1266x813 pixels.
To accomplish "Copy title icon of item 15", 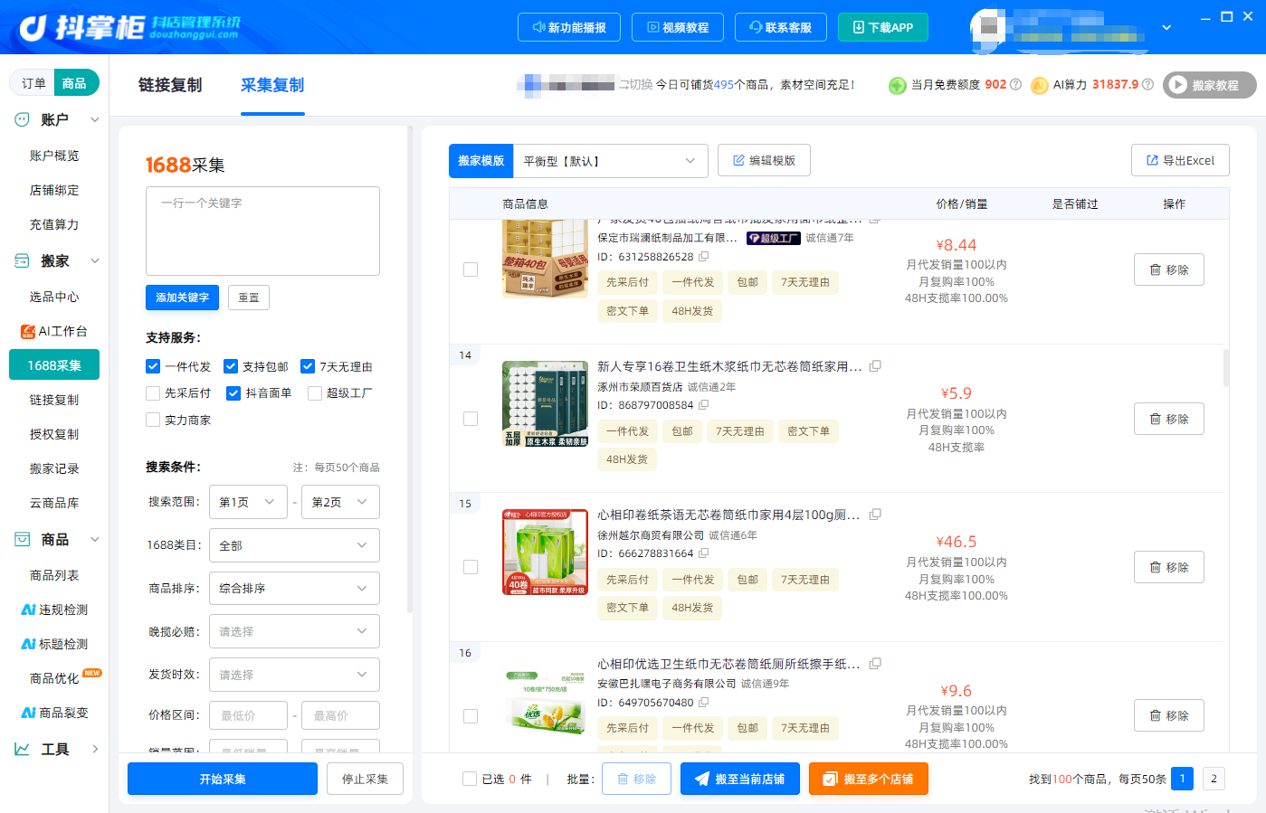I will (875, 515).
